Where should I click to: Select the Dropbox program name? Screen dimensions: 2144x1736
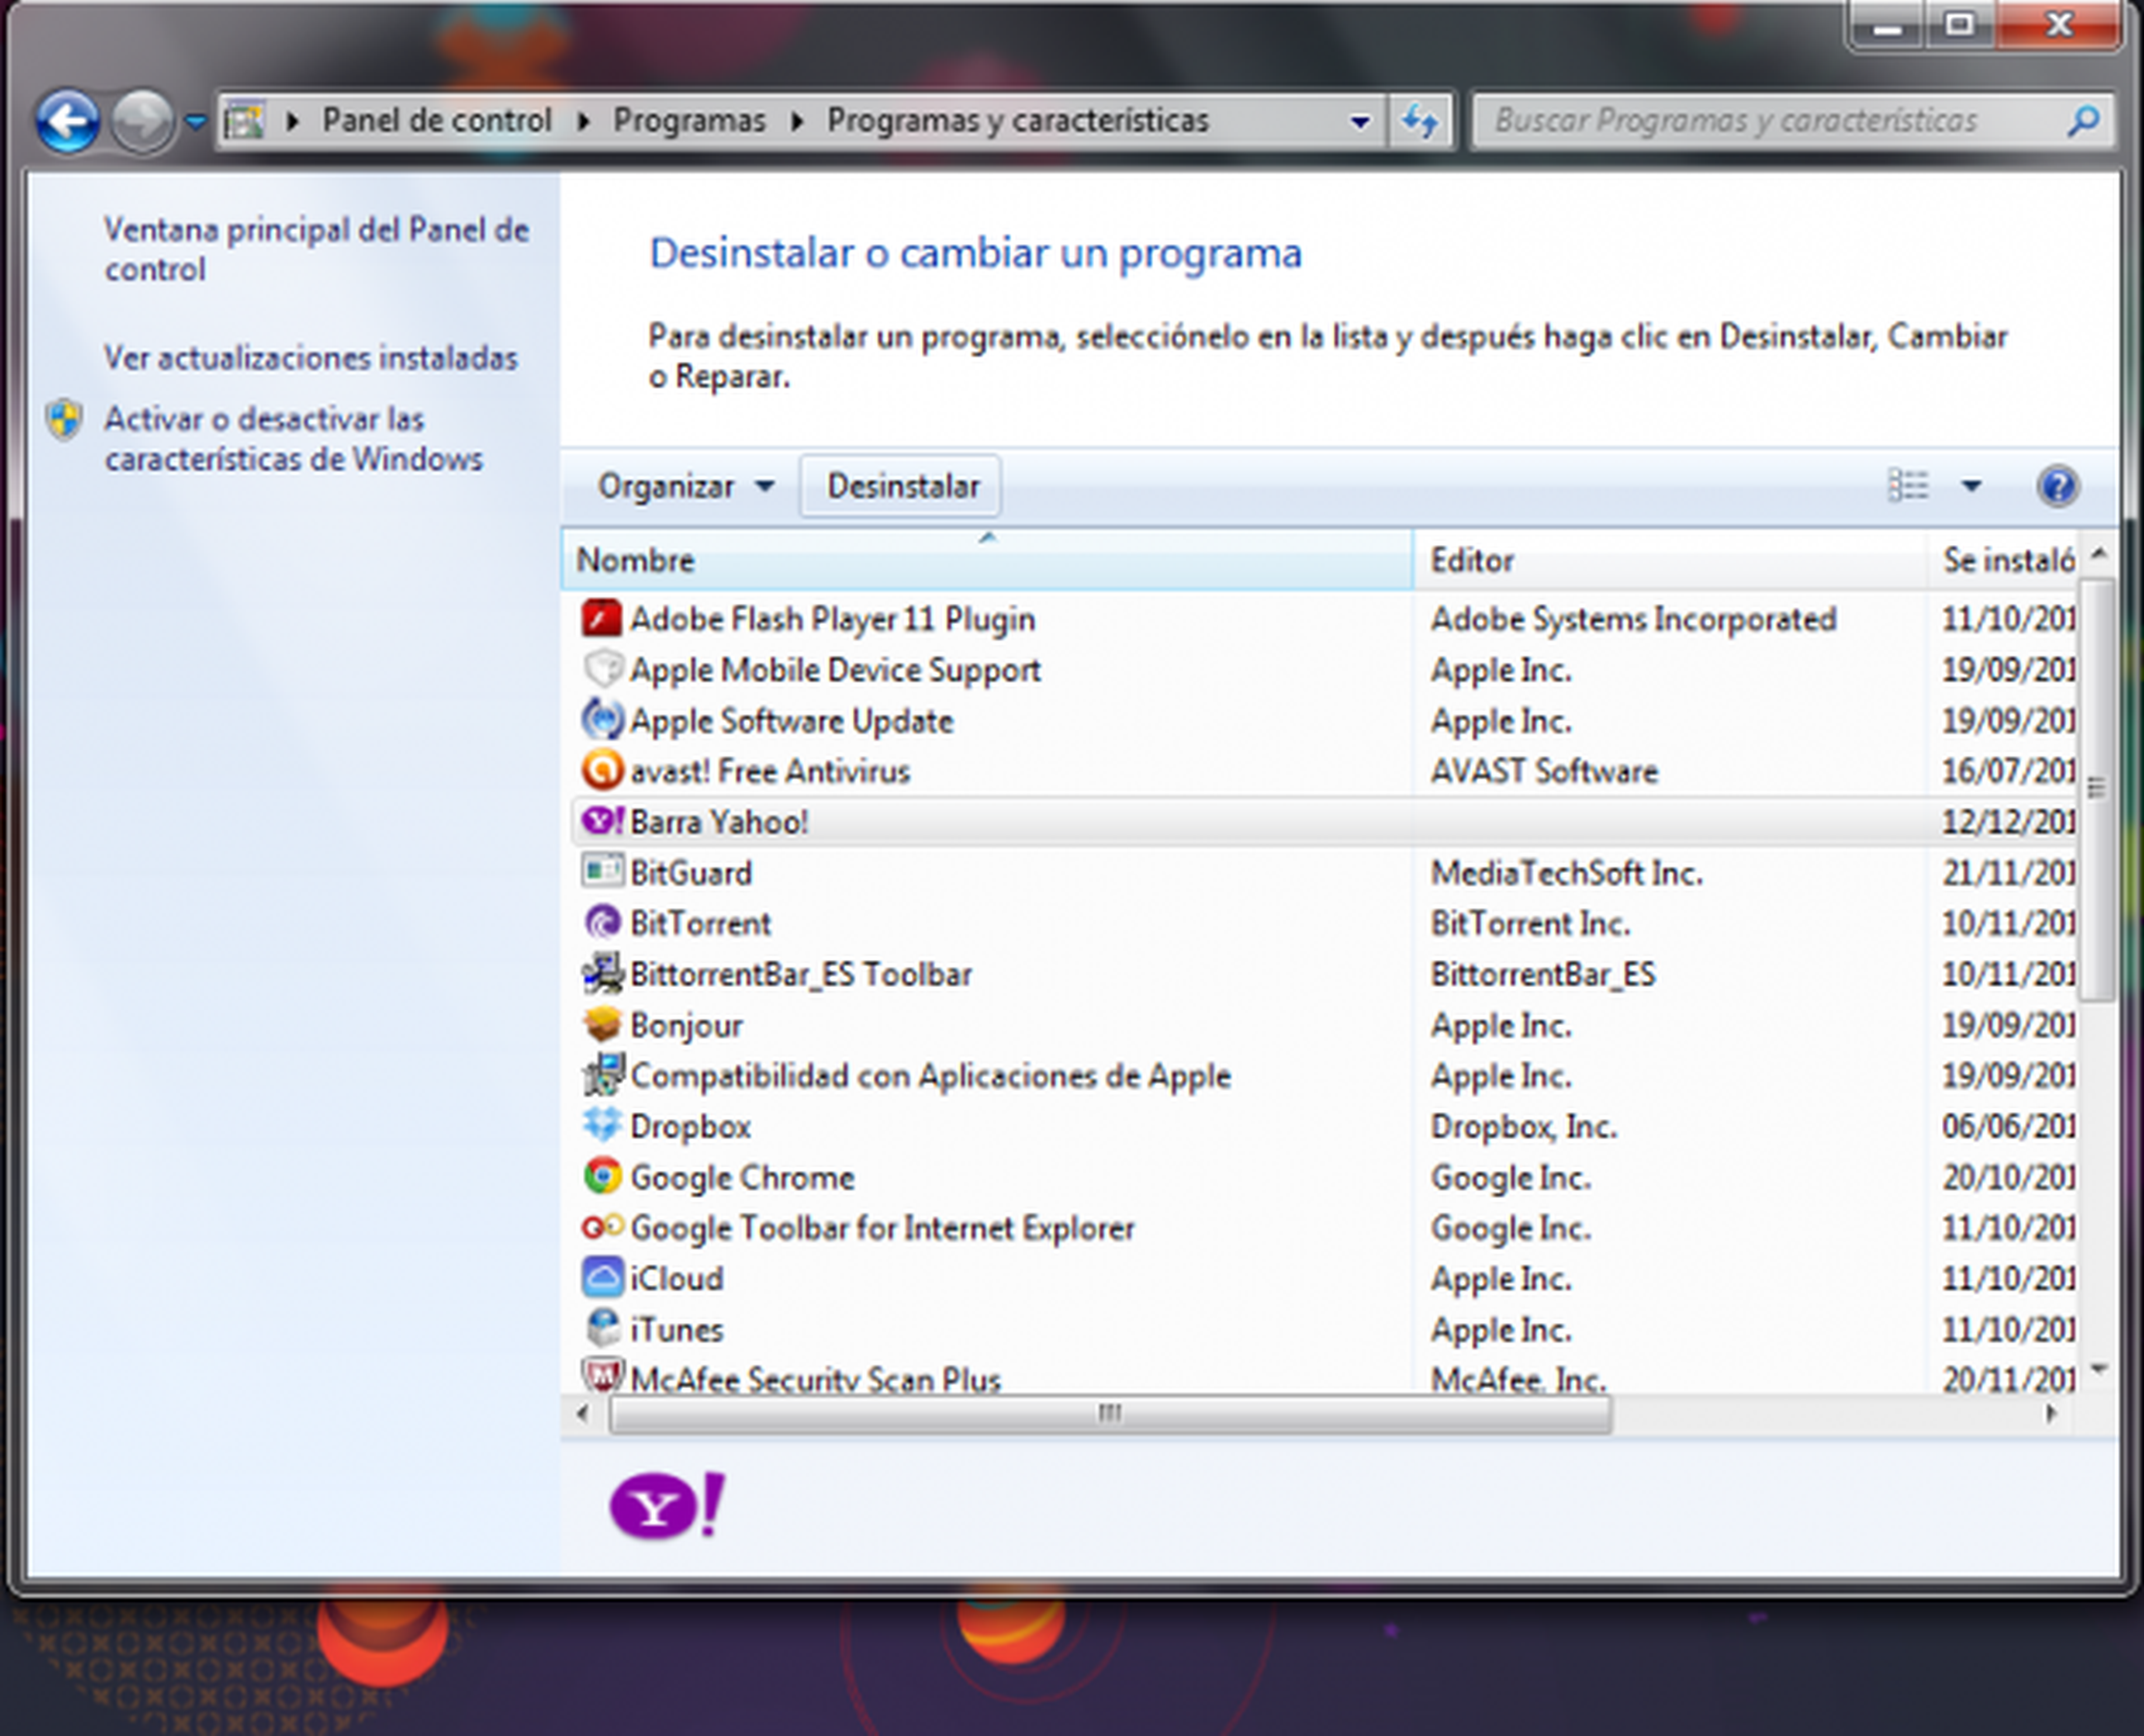point(690,1126)
